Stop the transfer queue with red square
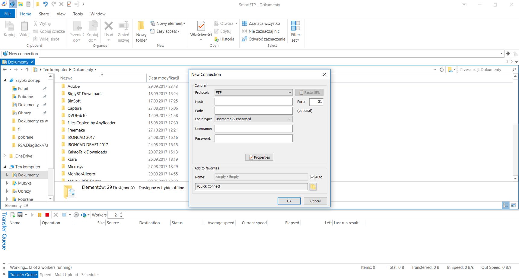 pos(47,215)
